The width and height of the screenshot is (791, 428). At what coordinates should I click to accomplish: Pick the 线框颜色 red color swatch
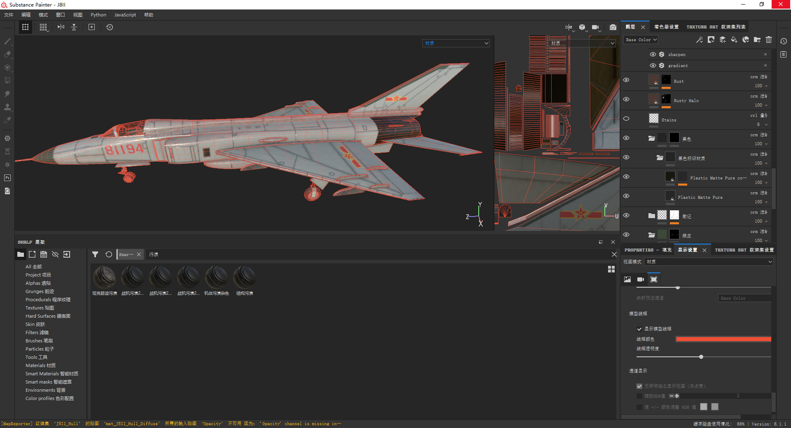(x=723, y=339)
